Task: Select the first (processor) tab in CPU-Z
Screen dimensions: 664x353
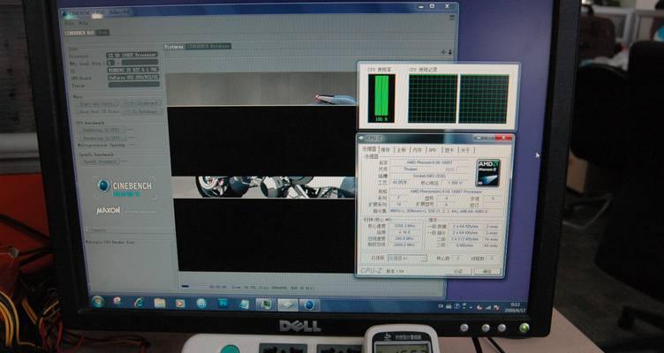Action: click(x=369, y=149)
